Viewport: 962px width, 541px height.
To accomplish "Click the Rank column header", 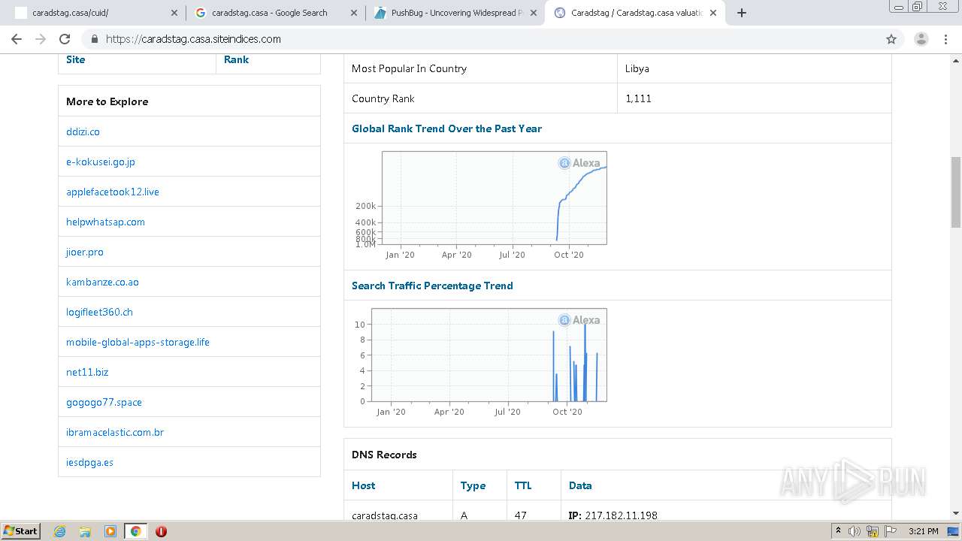I will point(236,59).
